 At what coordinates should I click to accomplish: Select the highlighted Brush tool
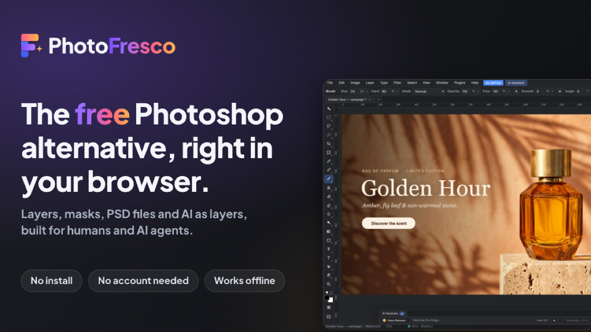coord(329,179)
